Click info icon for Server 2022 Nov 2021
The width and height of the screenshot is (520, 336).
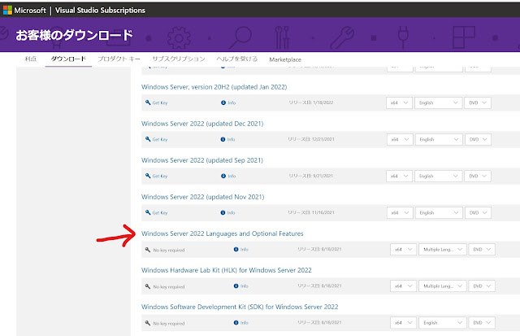[x=223, y=212]
